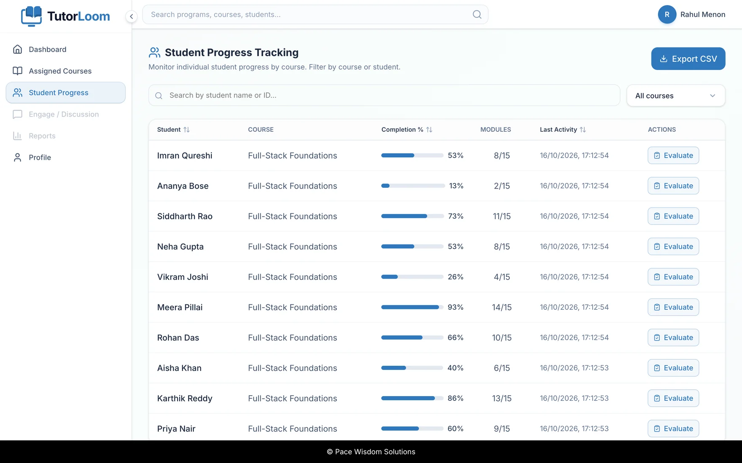Click clipboard icon in Meera Pillai's Evaluate button

pos(657,307)
